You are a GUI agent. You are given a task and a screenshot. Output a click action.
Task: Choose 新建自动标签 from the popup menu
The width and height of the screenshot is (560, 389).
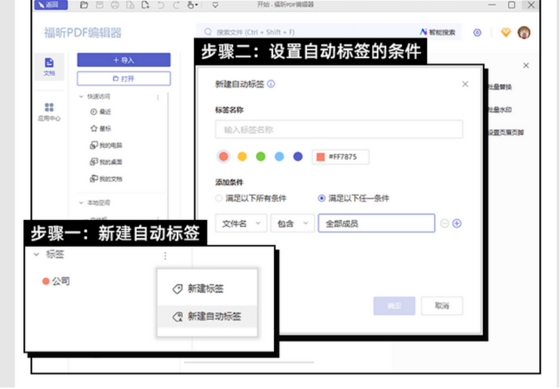pos(208,317)
